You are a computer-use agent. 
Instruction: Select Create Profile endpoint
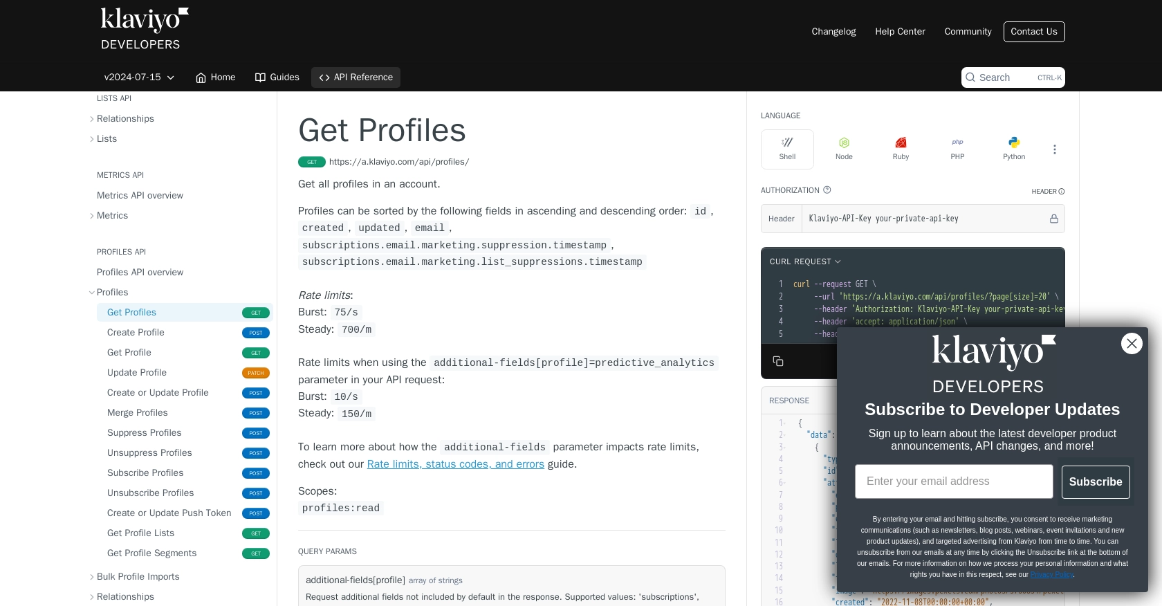(185, 333)
